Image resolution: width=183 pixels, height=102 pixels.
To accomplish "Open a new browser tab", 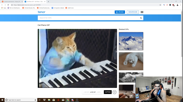I will [48, 2].
